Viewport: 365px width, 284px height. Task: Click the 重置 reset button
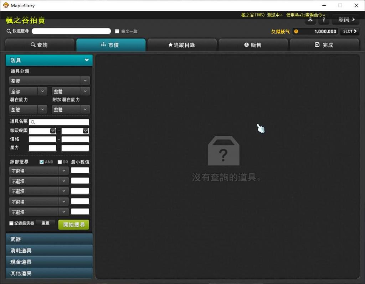[x=45, y=223]
